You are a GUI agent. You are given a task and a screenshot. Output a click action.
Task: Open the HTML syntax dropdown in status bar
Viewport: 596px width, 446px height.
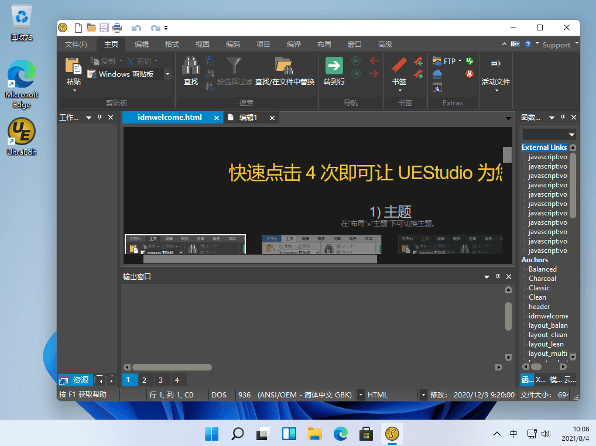(423, 394)
